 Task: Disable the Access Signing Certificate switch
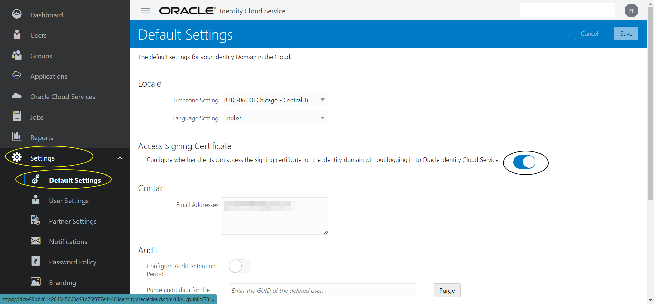(524, 162)
